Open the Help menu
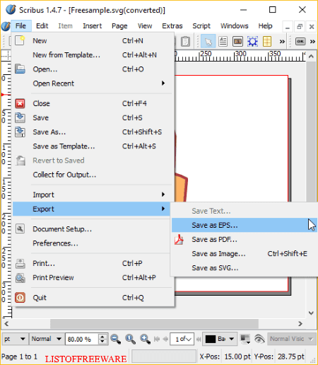Screen dimensions: 318x365 tap(265, 25)
